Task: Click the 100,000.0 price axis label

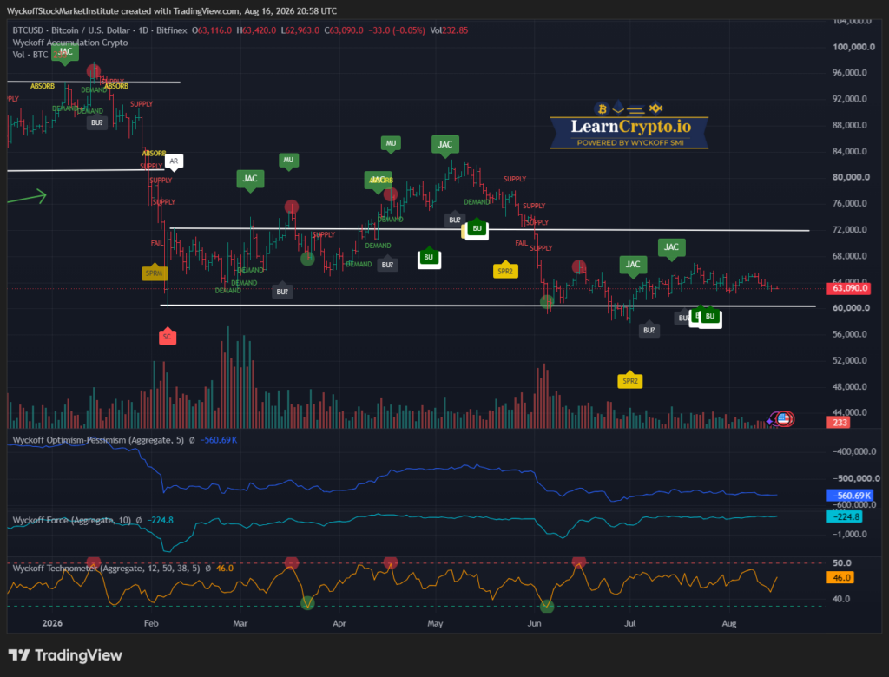Action: [853, 47]
